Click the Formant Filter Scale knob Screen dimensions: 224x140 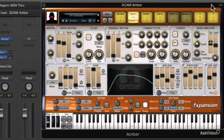pyautogui.click(x=151, y=54)
